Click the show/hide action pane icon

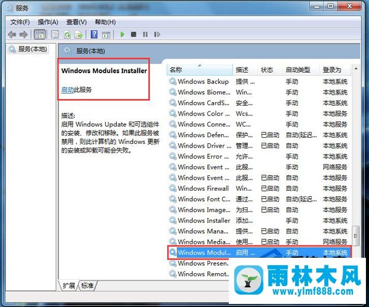coord(106,35)
